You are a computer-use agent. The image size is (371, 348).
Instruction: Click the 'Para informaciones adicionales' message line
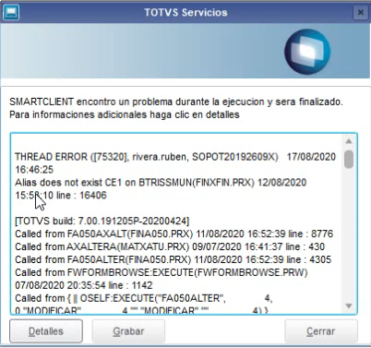pos(125,114)
